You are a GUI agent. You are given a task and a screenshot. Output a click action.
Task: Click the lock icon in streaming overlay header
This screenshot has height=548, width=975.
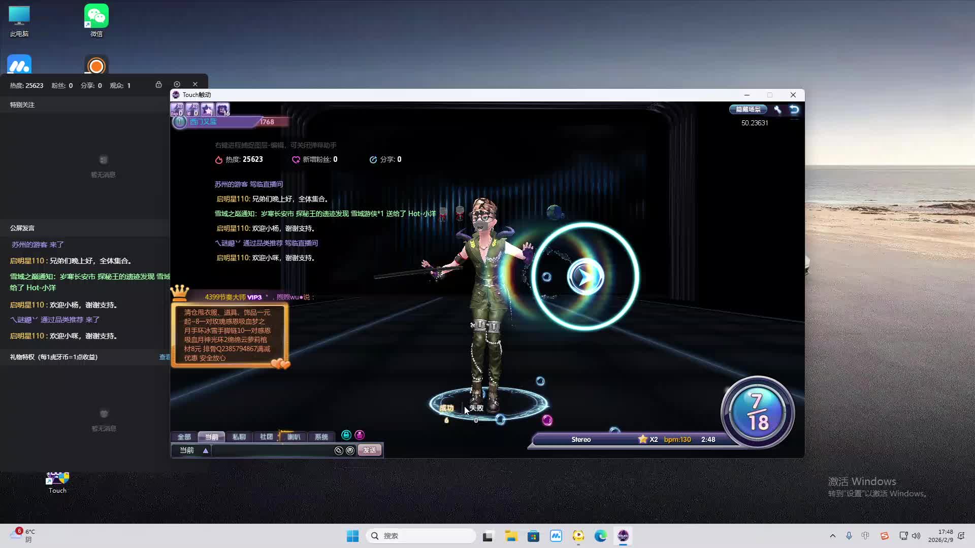click(x=158, y=85)
